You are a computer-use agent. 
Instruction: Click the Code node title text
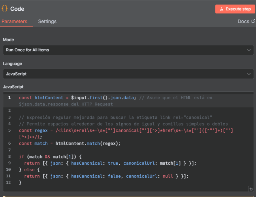tap(17, 9)
